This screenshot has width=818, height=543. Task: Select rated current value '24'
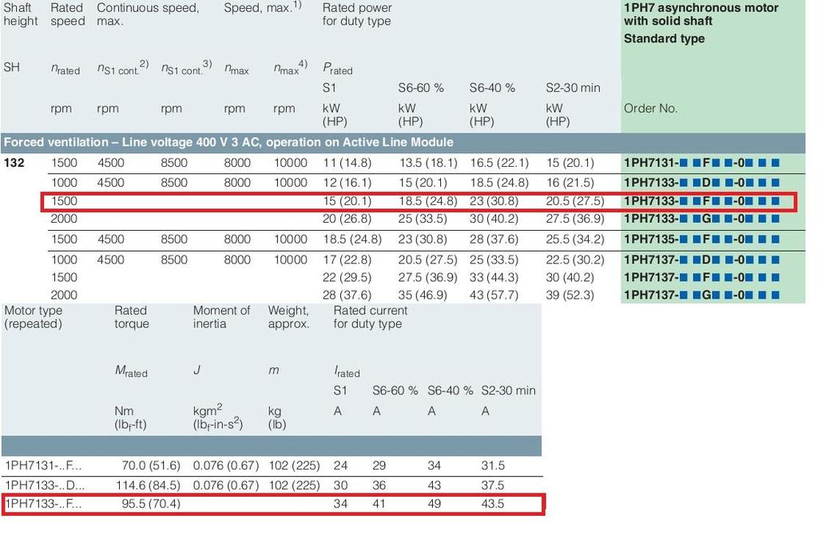340,466
